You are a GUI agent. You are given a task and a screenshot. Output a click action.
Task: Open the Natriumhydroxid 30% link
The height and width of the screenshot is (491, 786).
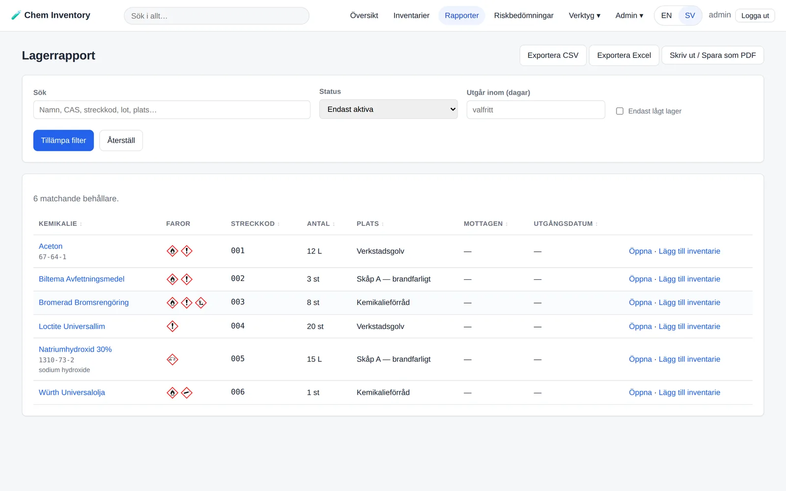(75, 349)
